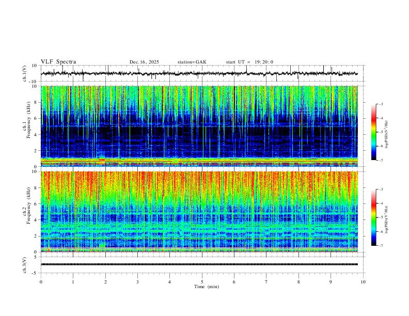The height and width of the screenshot is (316, 409).
Task: Click the ch.2 spectrogram panel
Action: [x=199, y=212]
